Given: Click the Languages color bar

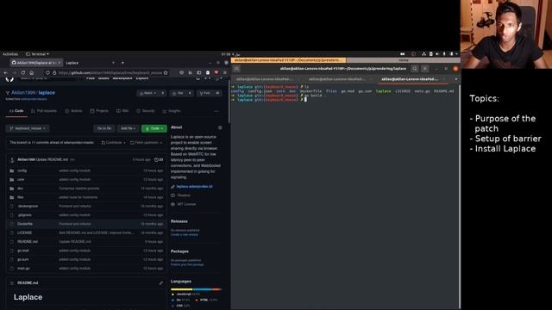Looking at the screenshot, I should tap(196, 289).
